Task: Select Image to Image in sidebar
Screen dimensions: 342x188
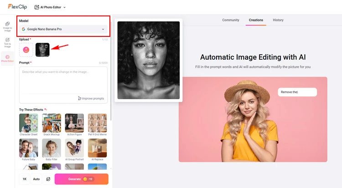Action: click(x=7, y=26)
